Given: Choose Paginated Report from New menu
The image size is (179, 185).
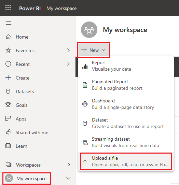Looking at the screenshot, I should point(126,85).
